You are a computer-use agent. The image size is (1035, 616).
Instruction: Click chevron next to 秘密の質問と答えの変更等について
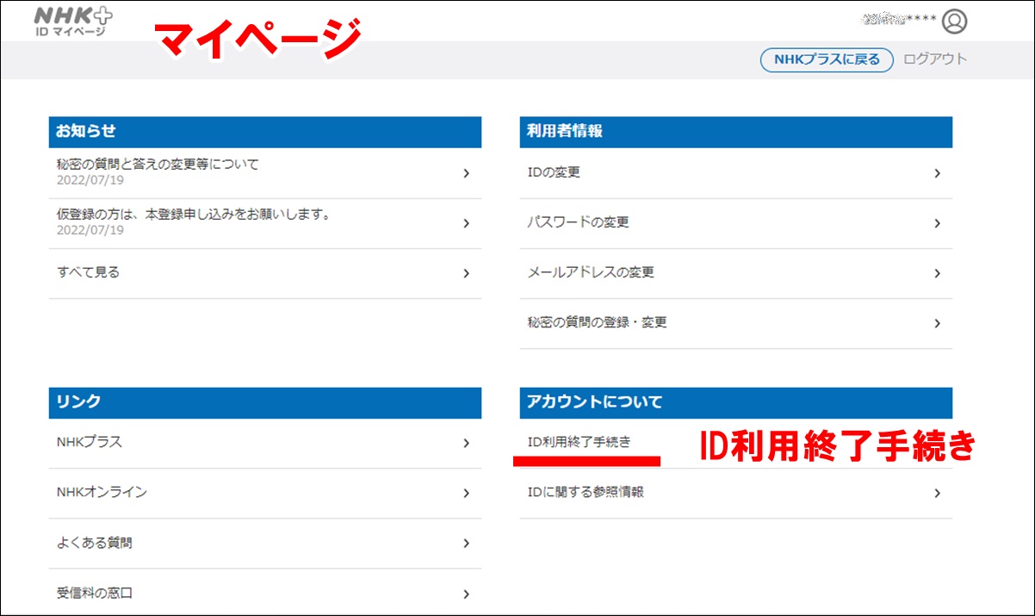point(466,173)
